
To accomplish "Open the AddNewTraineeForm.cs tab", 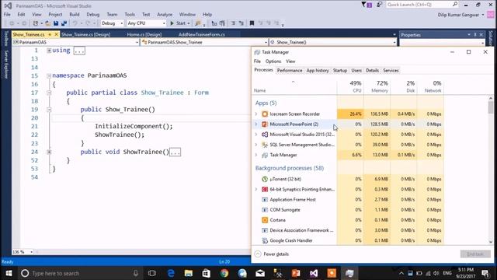I will pyautogui.click(x=202, y=34).
